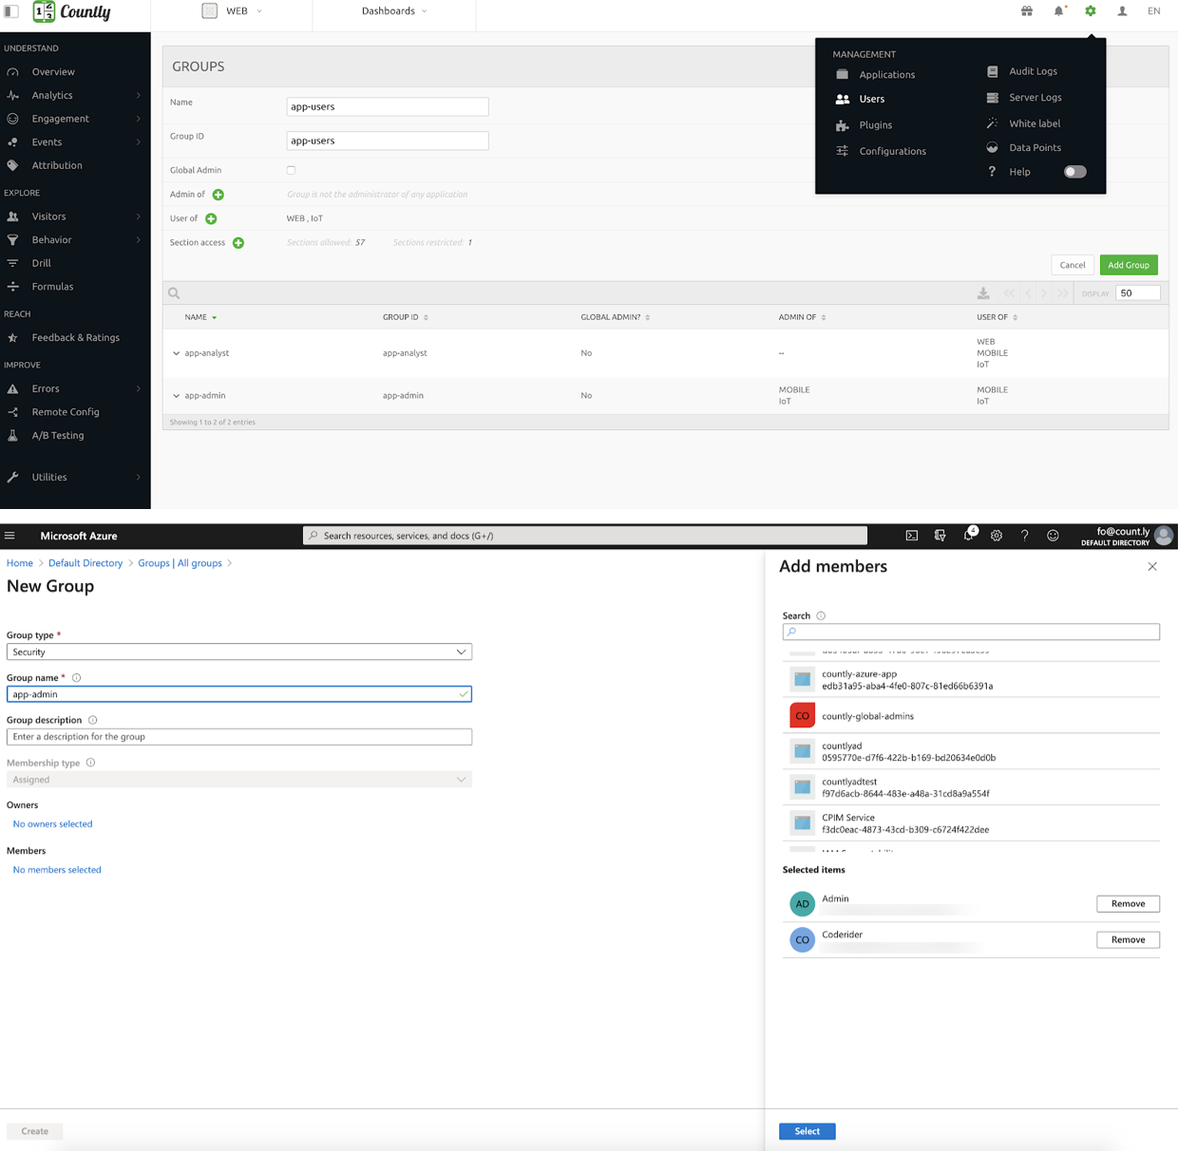
Task: Download groups table via export icon
Action: [983, 293]
